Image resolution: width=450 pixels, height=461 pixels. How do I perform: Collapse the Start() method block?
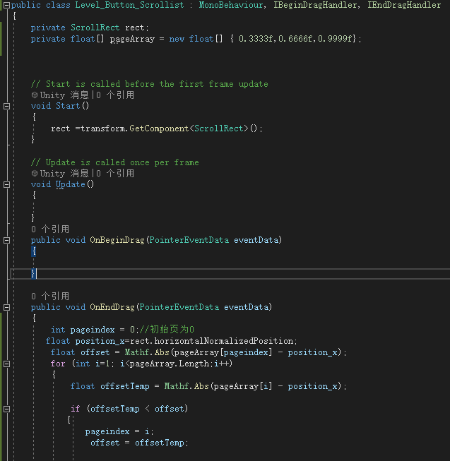coord(6,106)
